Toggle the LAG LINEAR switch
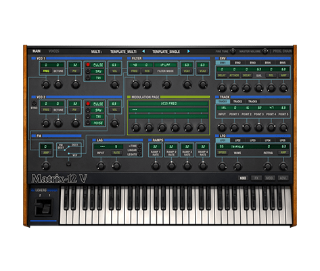 click(x=139, y=150)
